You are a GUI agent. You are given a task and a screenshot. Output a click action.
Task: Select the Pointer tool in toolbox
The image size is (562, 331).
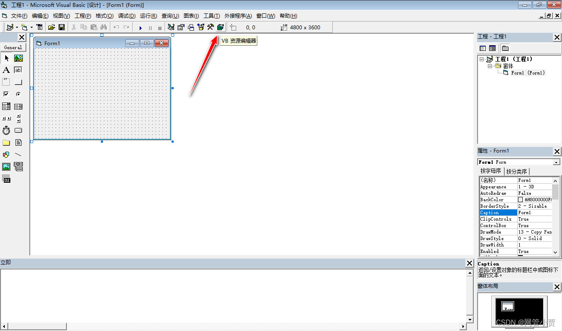[x=6, y=58]
